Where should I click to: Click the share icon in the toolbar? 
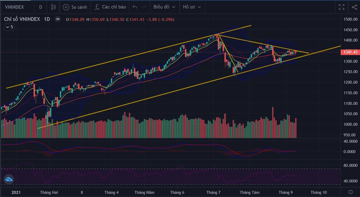(354, 7)
